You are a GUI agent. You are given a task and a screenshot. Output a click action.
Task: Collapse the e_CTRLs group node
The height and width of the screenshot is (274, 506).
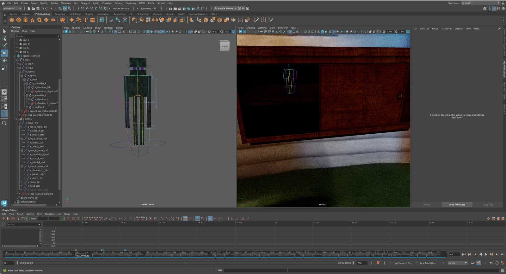coord(17,119)
